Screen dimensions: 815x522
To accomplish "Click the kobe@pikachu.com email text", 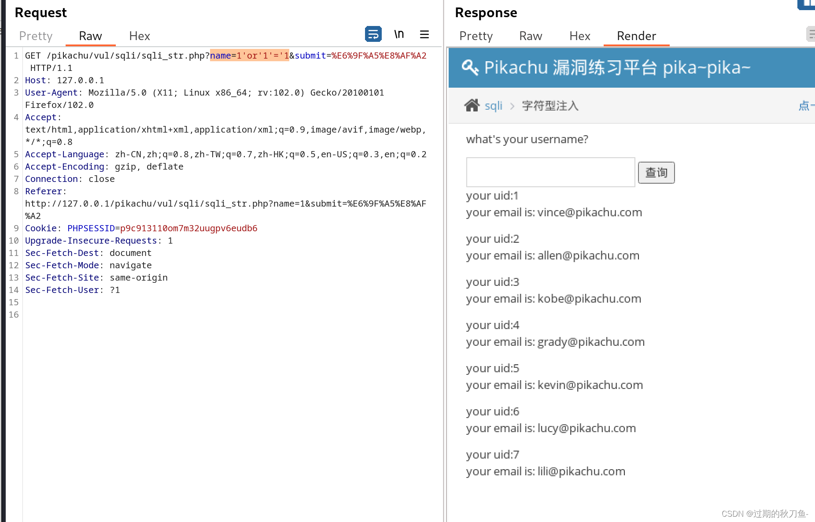I will (589, 299).
